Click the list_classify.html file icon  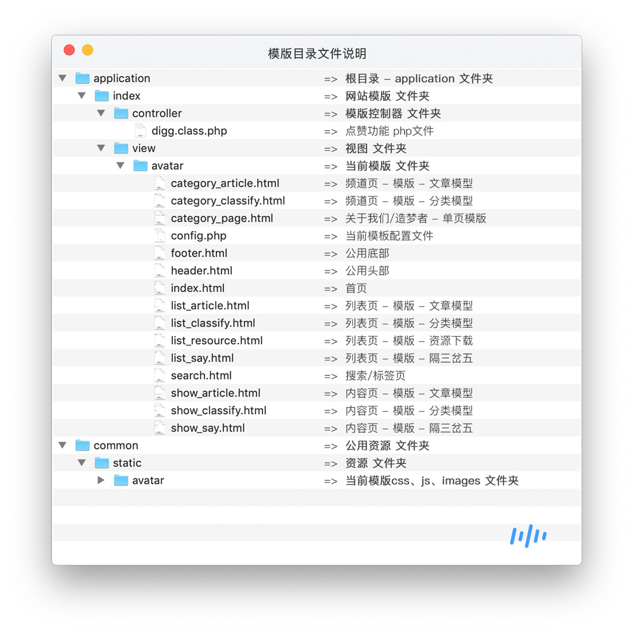(160, 323)
